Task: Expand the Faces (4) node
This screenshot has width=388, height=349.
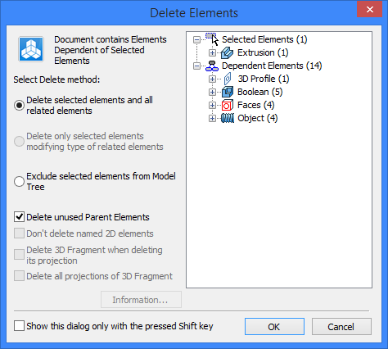Action: pyautogui.click(x=212, y=106)
